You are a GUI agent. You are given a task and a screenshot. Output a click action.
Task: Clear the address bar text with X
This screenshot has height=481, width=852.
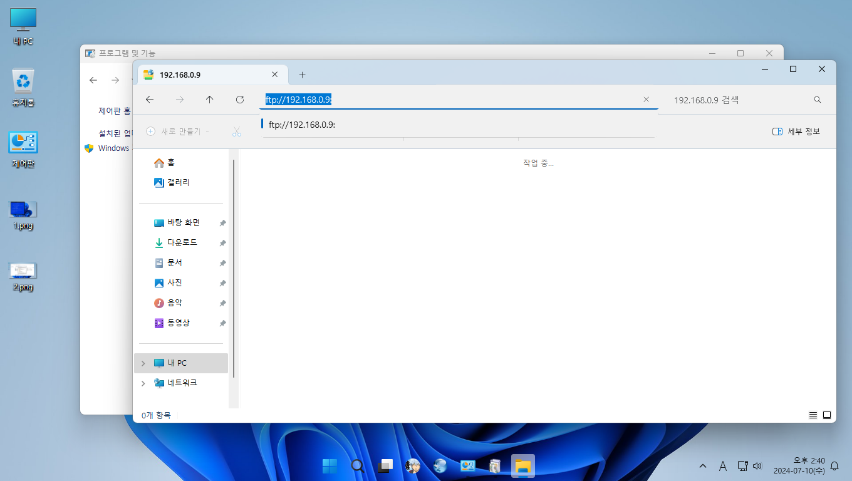(x=647, y=100)
